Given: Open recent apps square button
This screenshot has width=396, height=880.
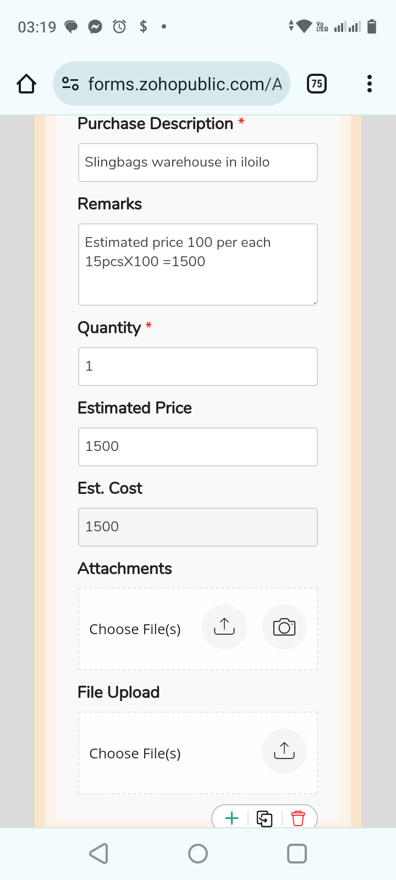Looking at the screenshot, I should (x=297, y=854).
